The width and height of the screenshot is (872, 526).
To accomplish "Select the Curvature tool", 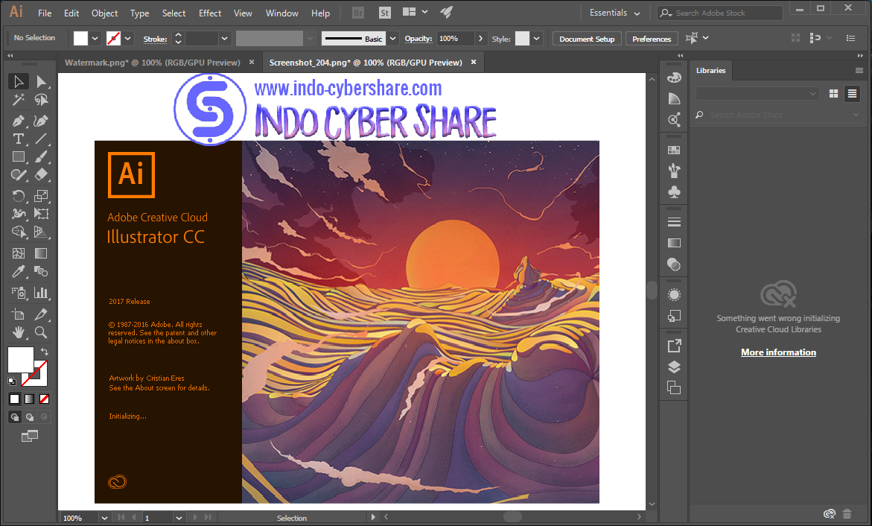I will [x=41, y=121].
